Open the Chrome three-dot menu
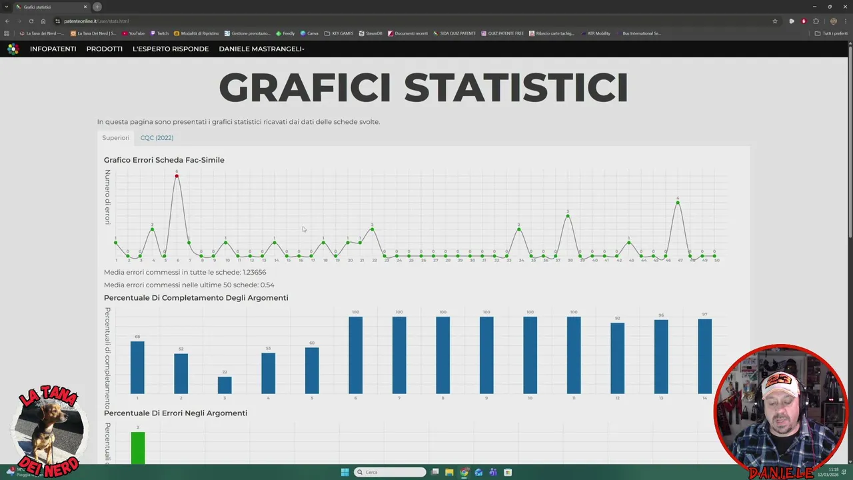The image size is (853, 480). point(846,21)
